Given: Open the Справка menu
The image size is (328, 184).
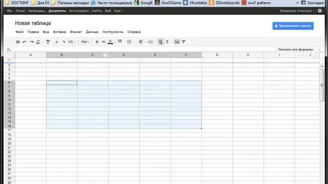Looking at the screenshot, I should point(134,32).
